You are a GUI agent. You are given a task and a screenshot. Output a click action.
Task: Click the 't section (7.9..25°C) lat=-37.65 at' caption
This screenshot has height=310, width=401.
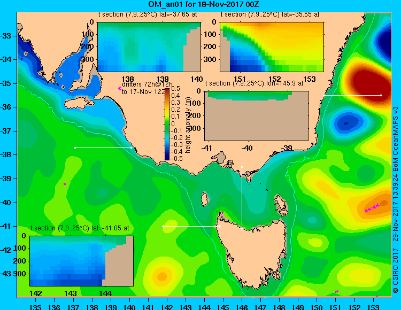point(148,14)
